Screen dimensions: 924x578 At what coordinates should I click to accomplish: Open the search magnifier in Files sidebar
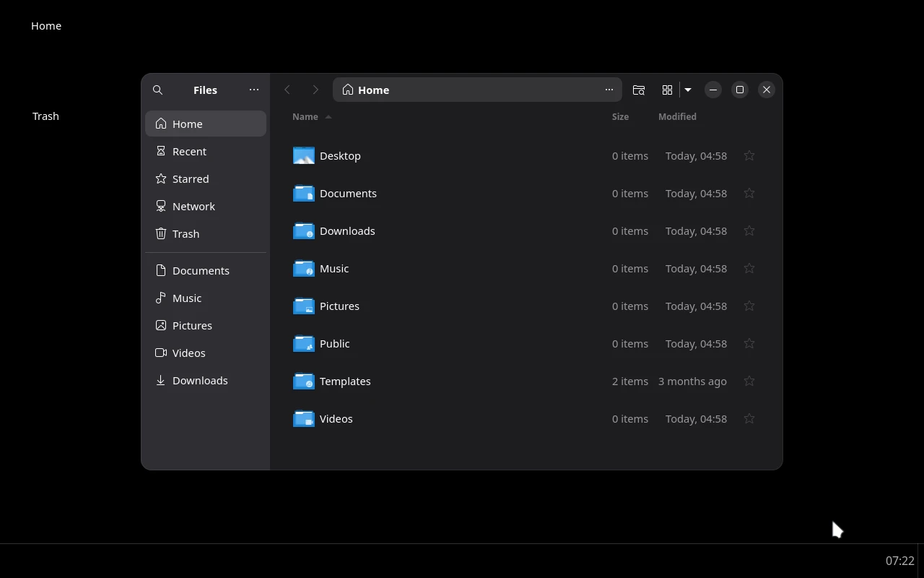click(157, 90)
